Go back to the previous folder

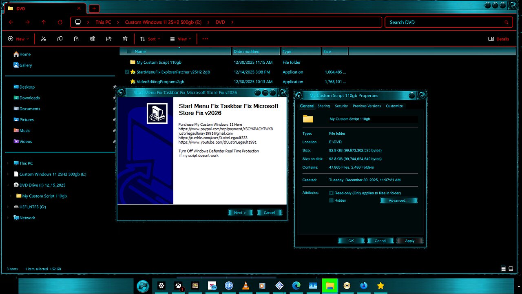pos(11,22)
